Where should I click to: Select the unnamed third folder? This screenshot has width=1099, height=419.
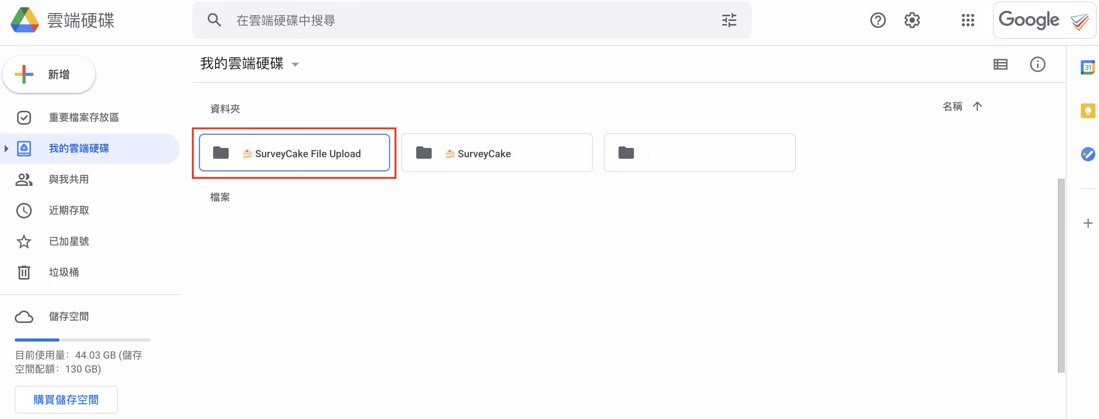(x=700, y=153)
